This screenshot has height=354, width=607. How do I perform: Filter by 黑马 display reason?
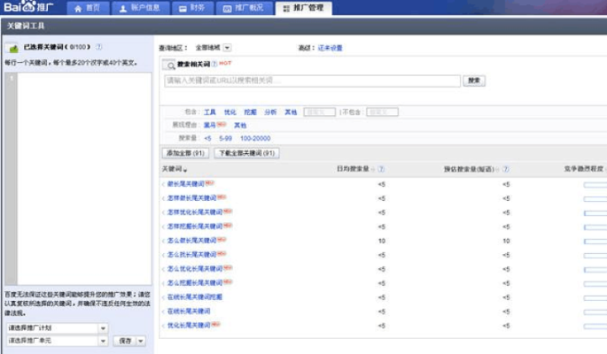pos(209,125)
